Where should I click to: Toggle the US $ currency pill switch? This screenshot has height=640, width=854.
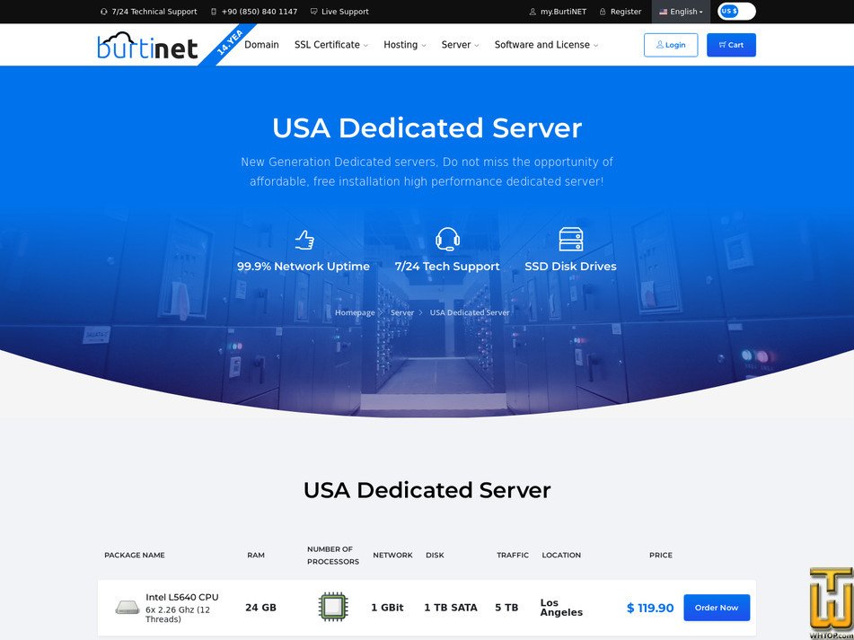[x=735, y=12]
